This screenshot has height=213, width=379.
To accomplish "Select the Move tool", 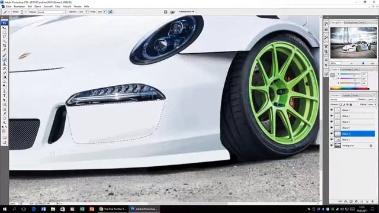I will pyautogui.click(x=4, y=28).
